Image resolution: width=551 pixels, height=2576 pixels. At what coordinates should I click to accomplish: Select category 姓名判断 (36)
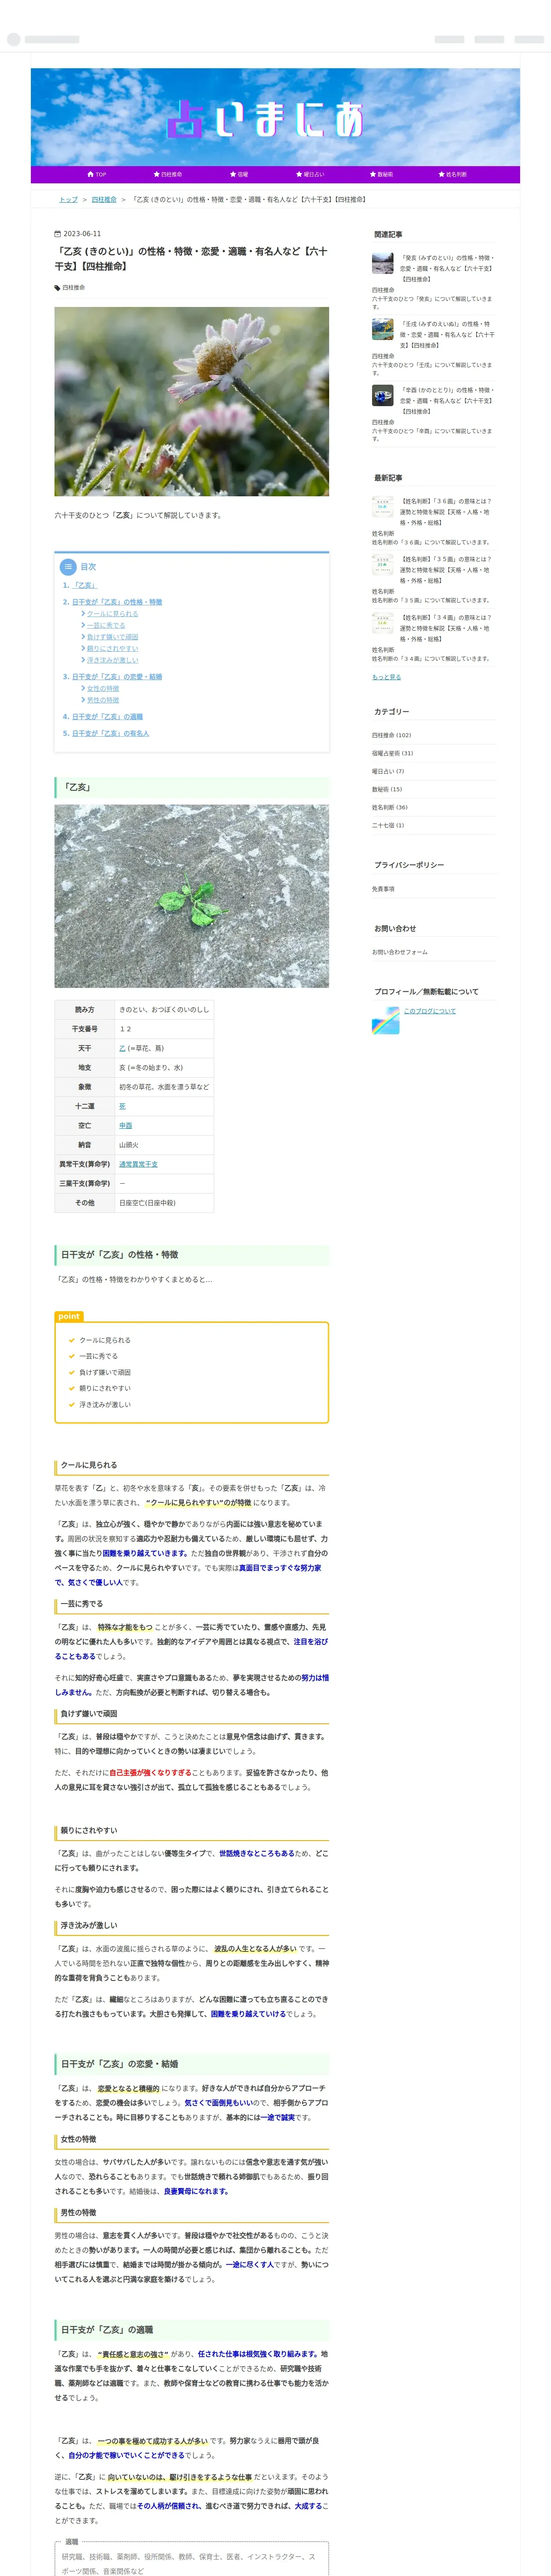tap(390, 807)
